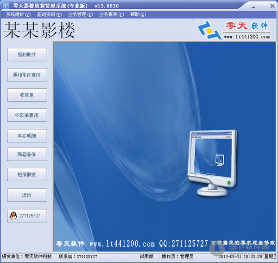Open the 业务报表 menu
278x263 pixels.
[x=111, y=14]
